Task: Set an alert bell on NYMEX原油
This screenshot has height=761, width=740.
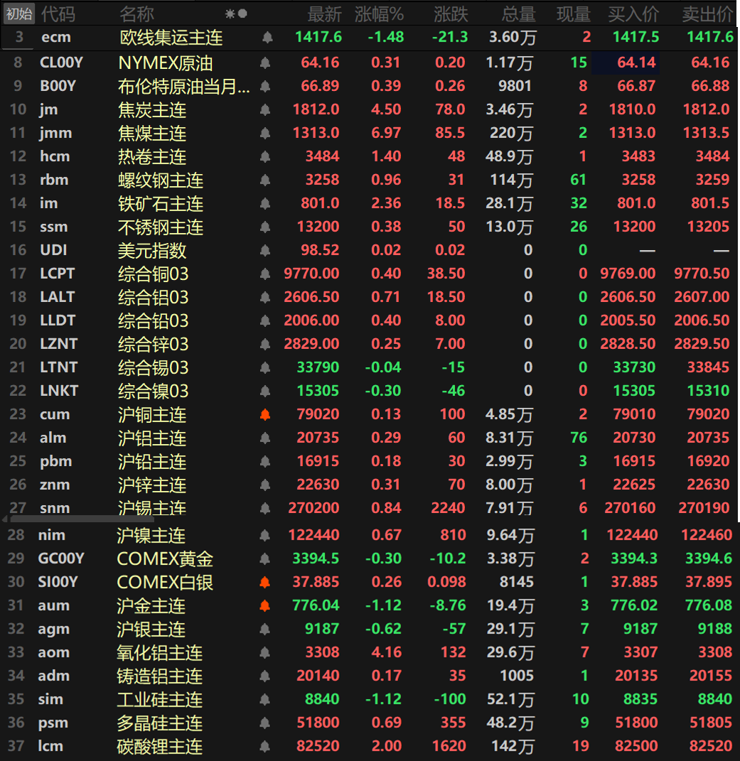Action: point(265,63)
